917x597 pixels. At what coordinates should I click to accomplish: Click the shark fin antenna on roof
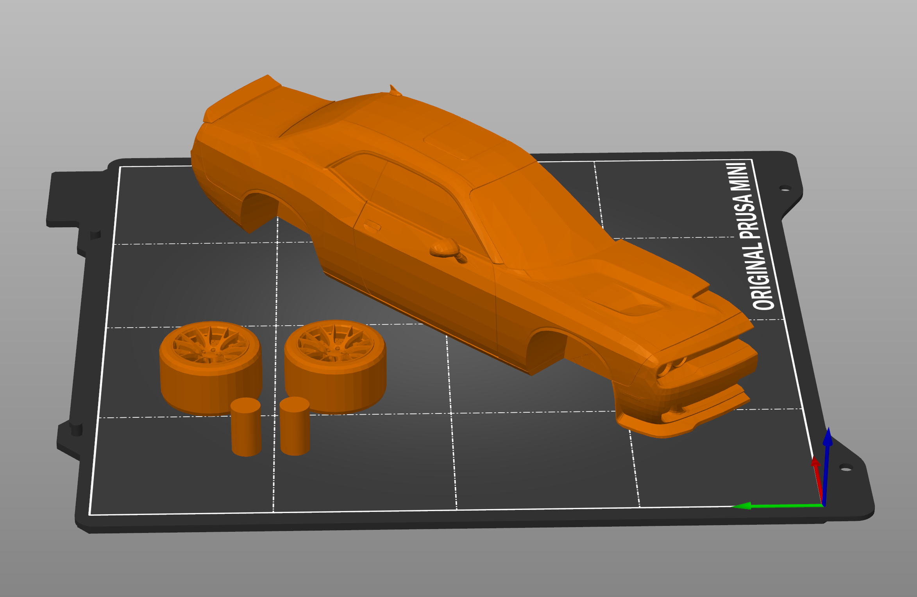click(x=395, y=91)
